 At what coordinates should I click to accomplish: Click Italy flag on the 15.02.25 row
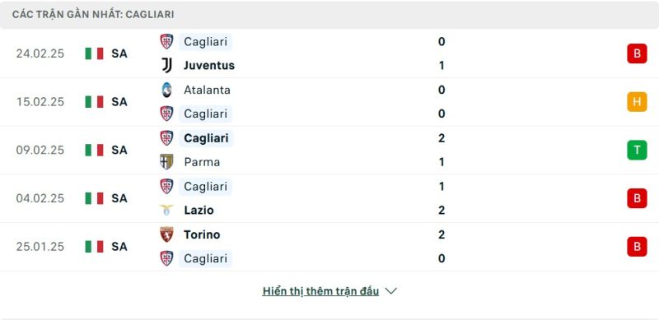click(94, 102)
